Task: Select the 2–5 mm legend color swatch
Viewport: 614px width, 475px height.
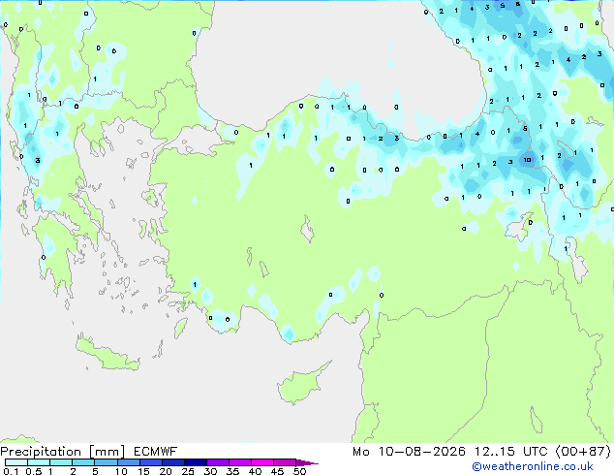Action: pos(83,462)
